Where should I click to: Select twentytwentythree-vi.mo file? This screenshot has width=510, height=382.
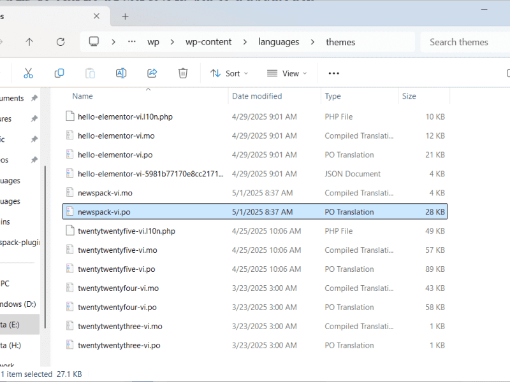click(255, 326)
